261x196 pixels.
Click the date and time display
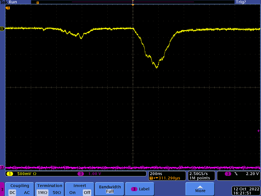coord(246,191)
